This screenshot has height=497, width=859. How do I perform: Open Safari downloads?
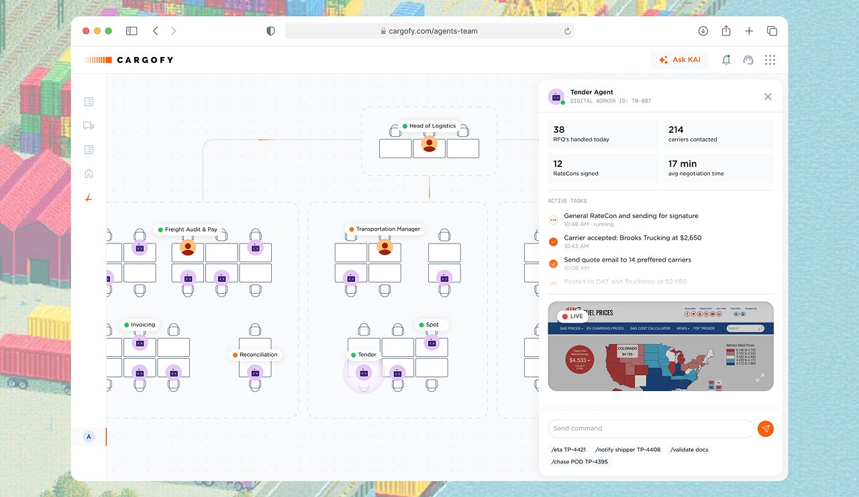click(703, 31)
